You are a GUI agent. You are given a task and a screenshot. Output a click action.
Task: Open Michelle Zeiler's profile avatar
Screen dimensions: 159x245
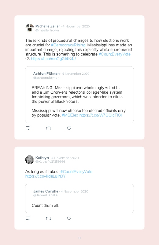[x=30, y=28]
